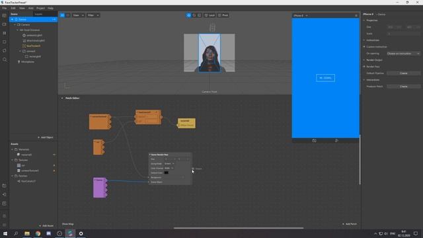Screen dimensions: 423x238
Task: Click the simulator touch gesture icon
Action: click(x=336, y=141)
